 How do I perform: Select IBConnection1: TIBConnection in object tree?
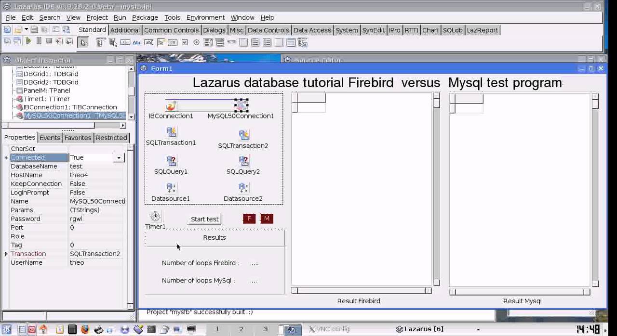click(x=70, y=107)
